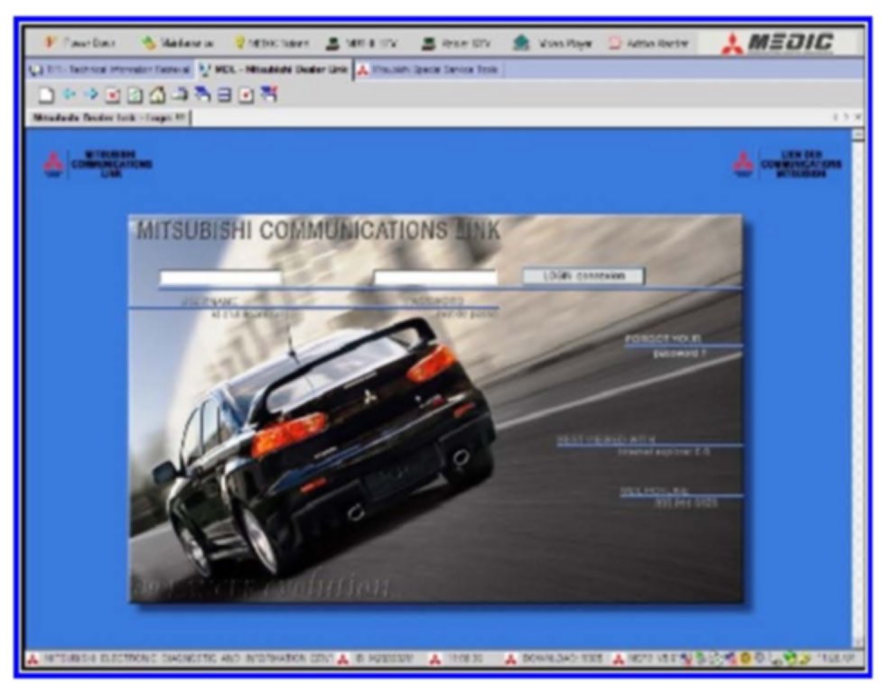
Task: Click the Mitsubishi Communications Link logo at top left
Action: [98, 164]
